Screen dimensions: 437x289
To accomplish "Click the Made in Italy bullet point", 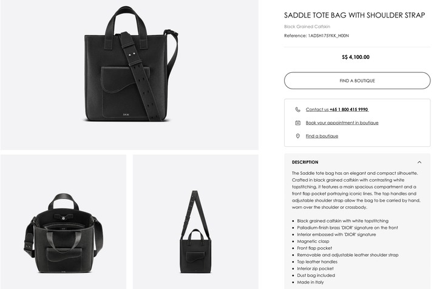I will click(x=310, y=282).
